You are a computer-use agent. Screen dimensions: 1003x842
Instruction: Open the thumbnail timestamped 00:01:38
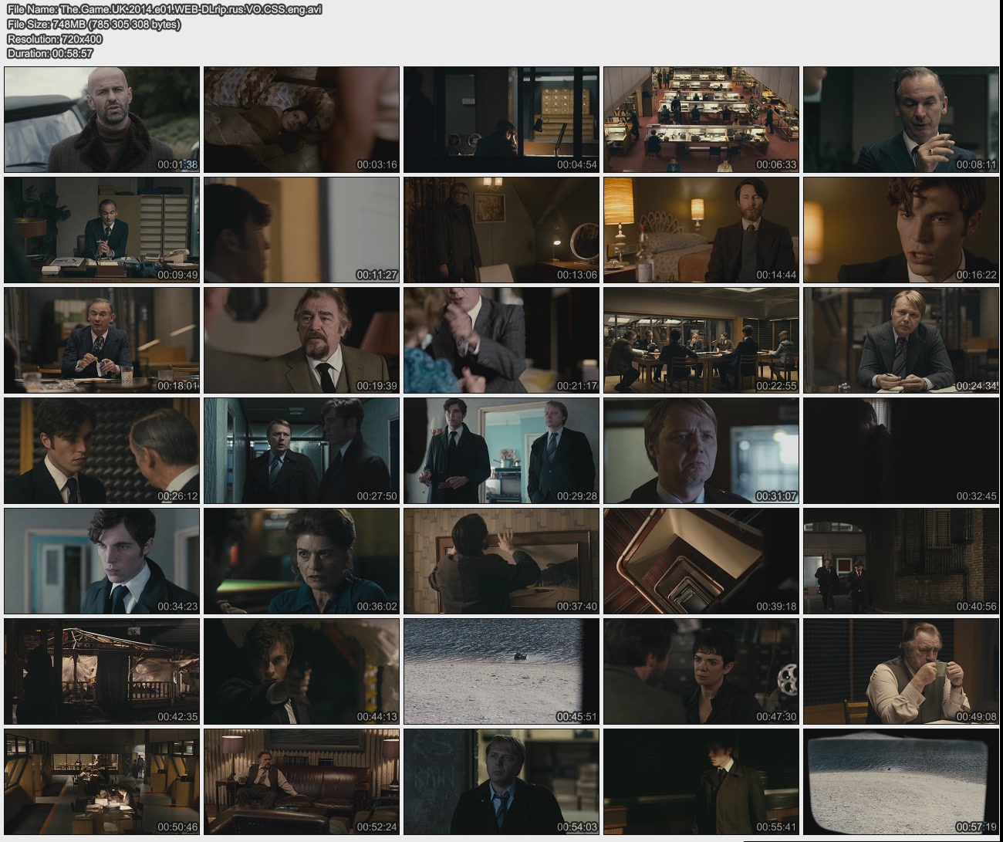[x=102, y=120]
